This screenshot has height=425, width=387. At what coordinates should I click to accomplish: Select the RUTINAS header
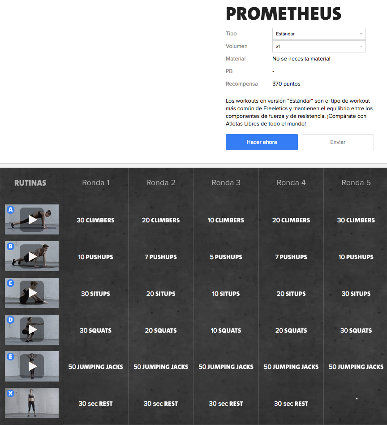click(31, 182)
